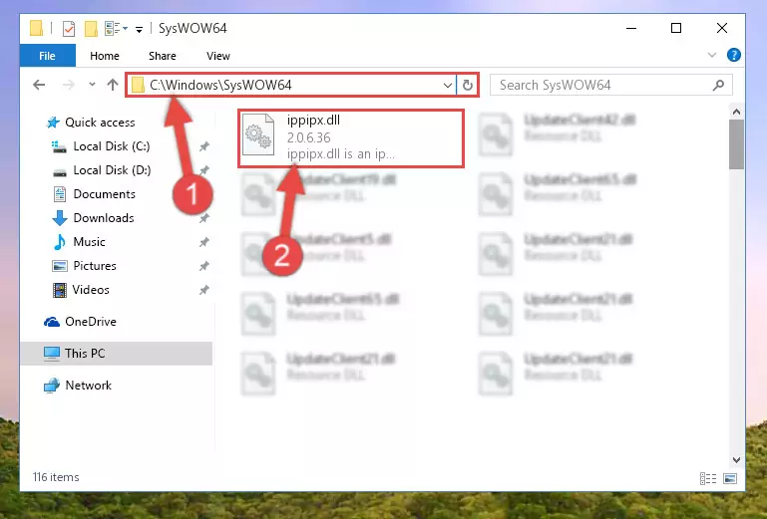Image resolution: width=767 pixels, height=519 pixels.
Task: Go back with the left arrow
Action: 39,85
